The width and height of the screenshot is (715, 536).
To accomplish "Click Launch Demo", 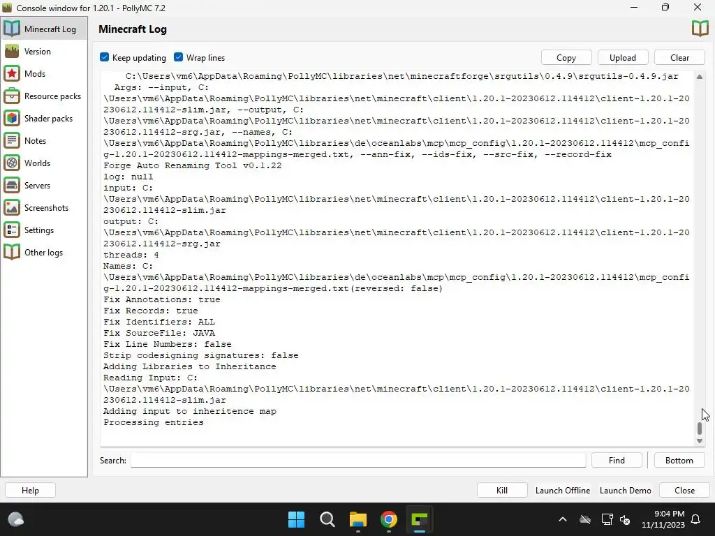I will tap(625, 491).
